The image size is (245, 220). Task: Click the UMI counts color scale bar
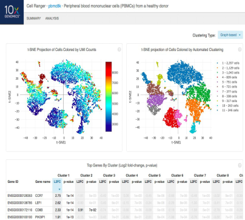109,97
